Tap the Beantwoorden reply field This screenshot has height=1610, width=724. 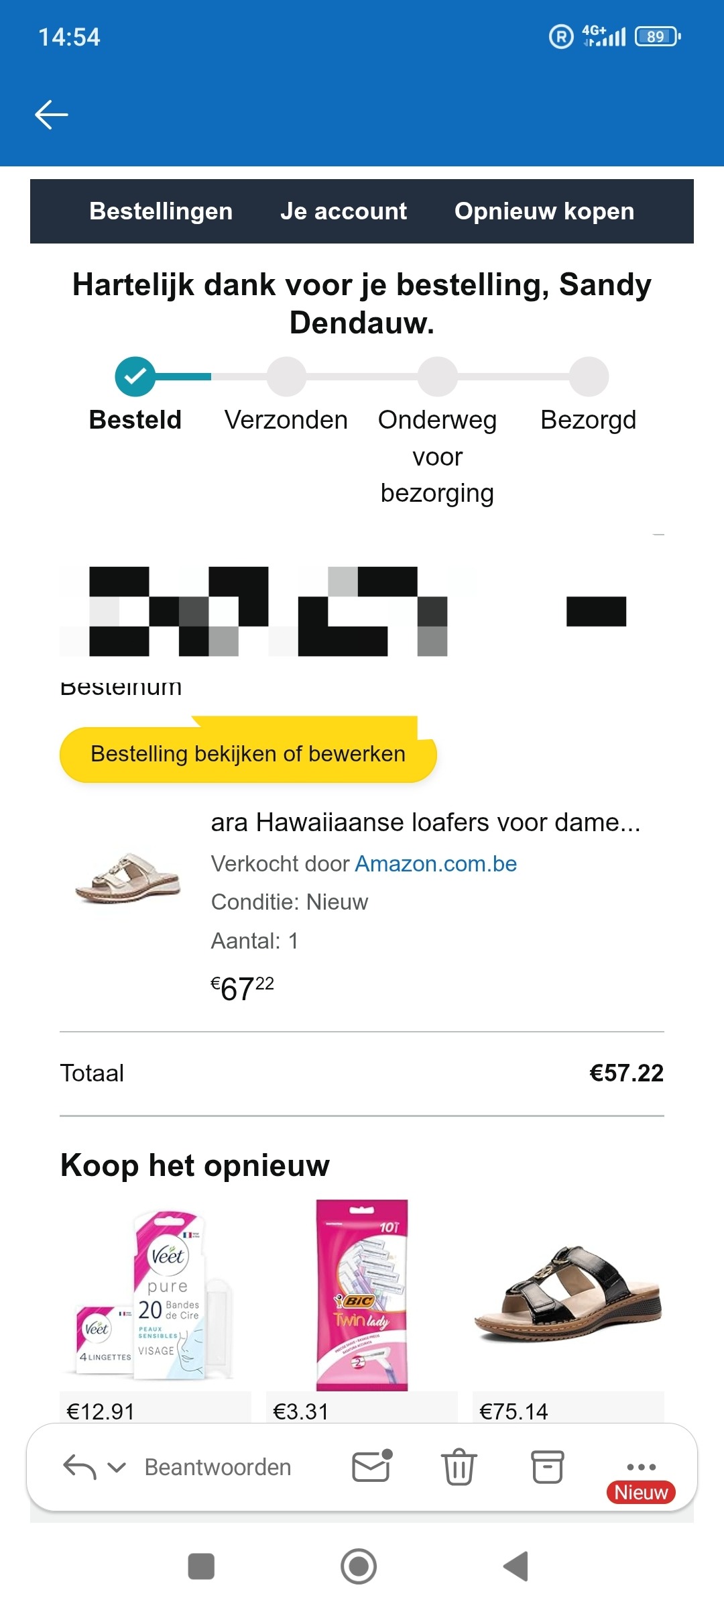217,1466
